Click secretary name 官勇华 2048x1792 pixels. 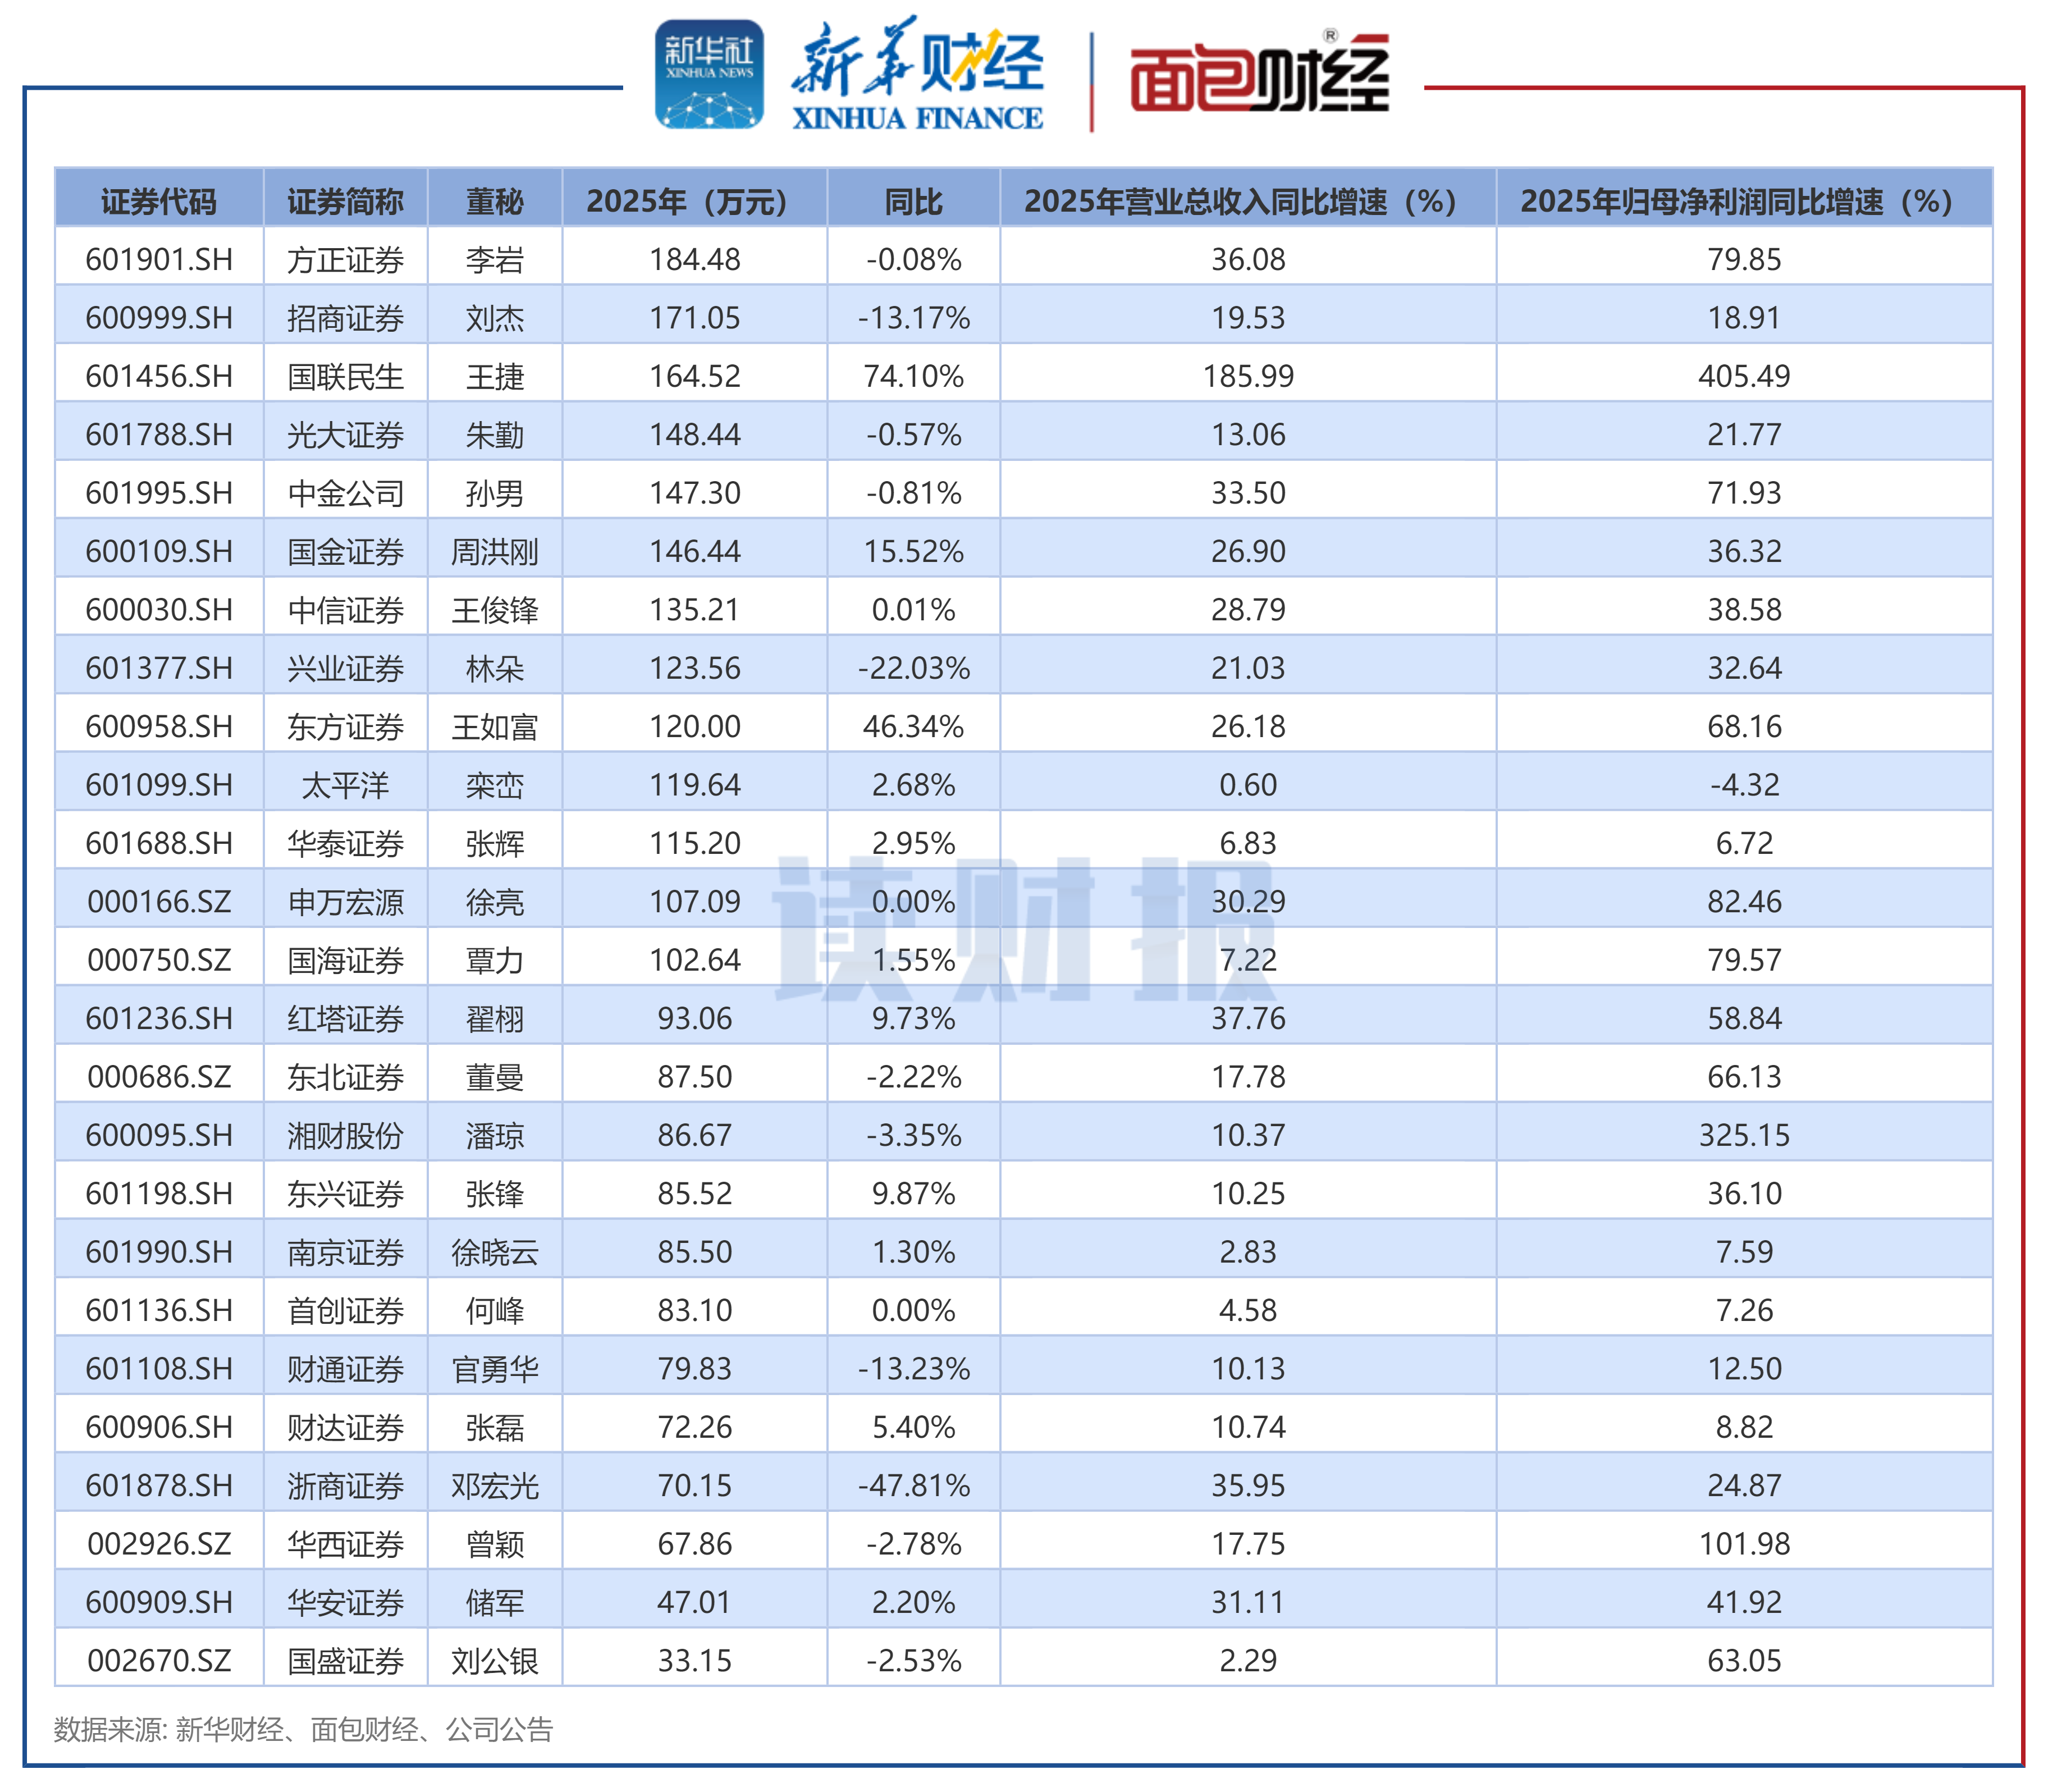point(494,1369)
